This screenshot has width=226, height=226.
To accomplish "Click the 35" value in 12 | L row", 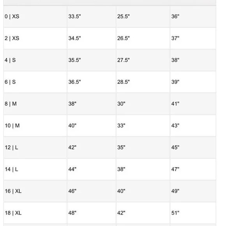I will [x=121, y=147].
